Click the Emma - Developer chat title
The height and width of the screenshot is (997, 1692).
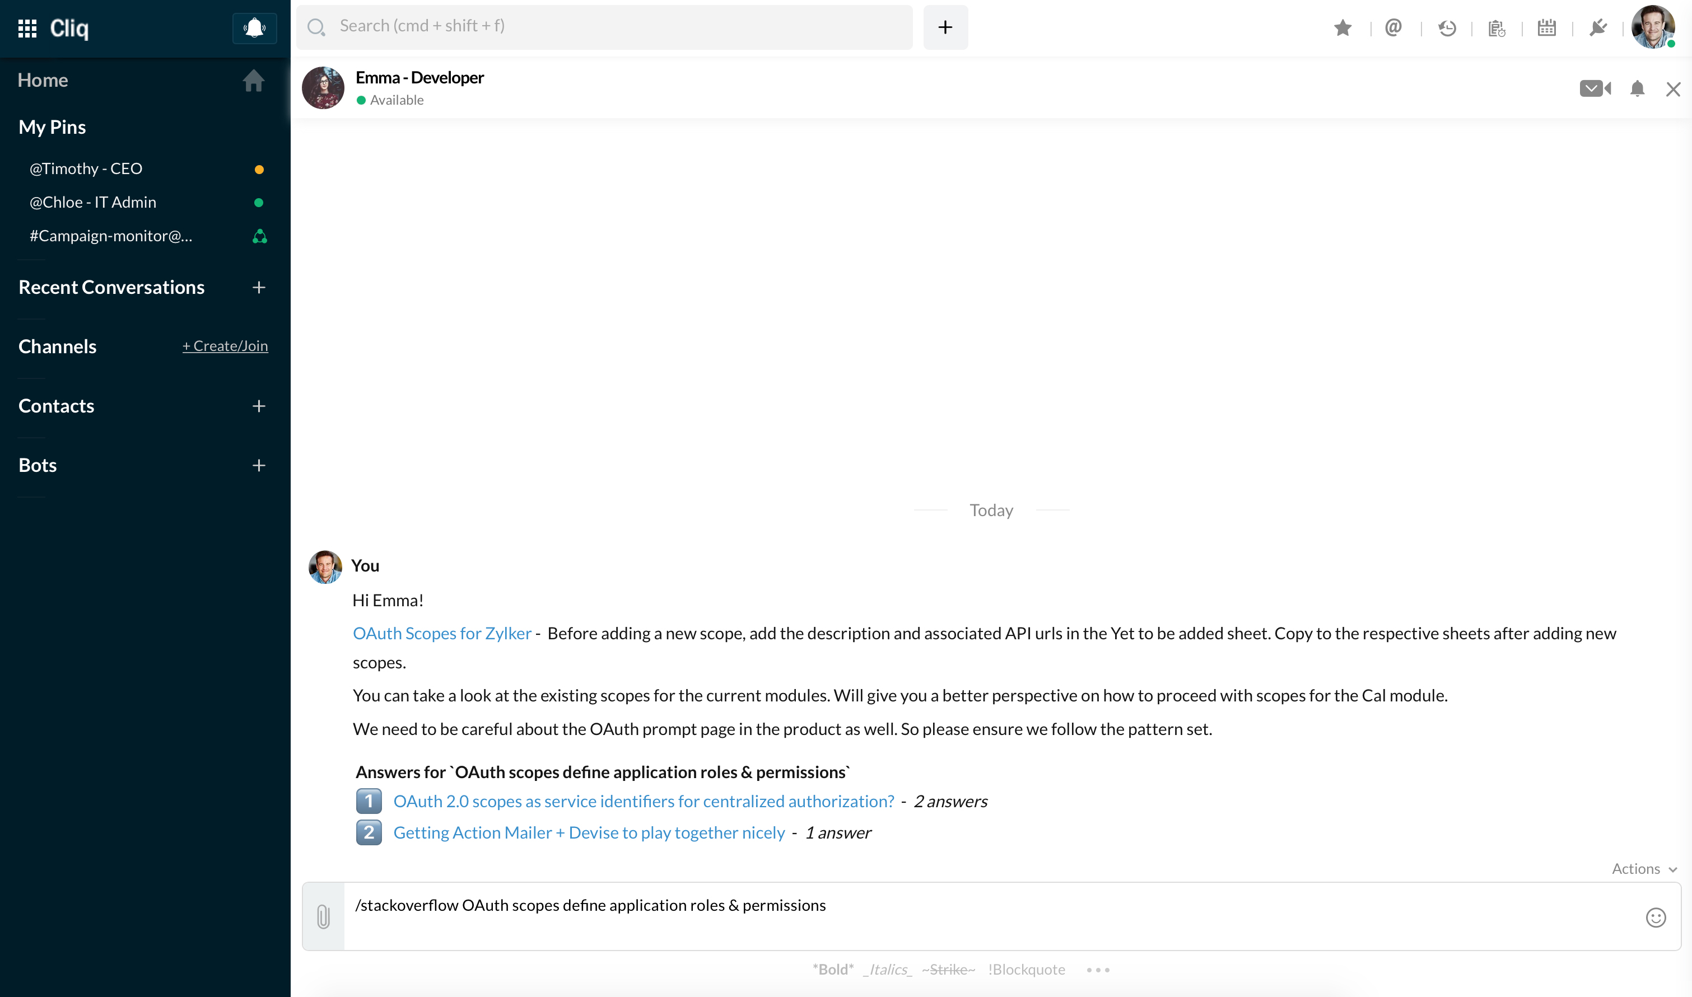[x=420, y=78]
